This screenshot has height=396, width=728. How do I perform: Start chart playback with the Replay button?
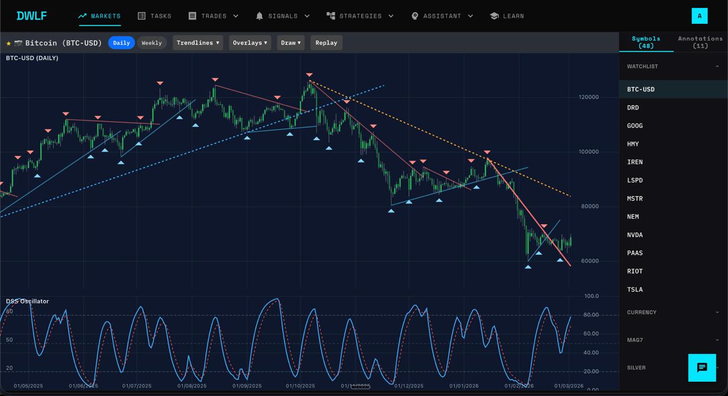(x=326, y=43)
